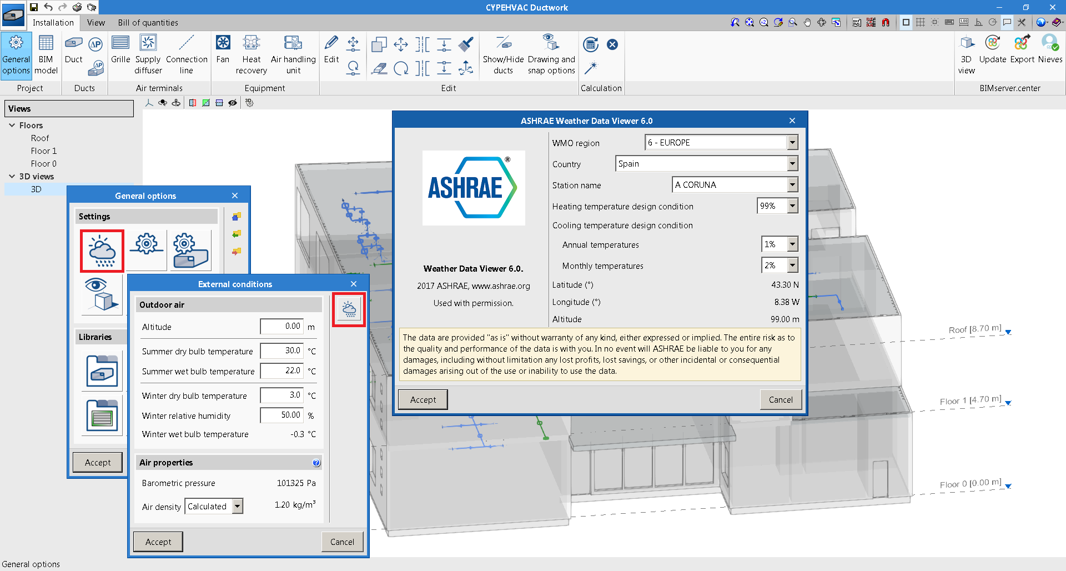
Task: Toggle Show/Hide ducts
Action: tap(503, 55)
